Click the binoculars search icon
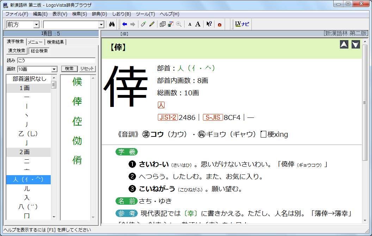Viewport: 372px width, 236px height. pos(112,24)
